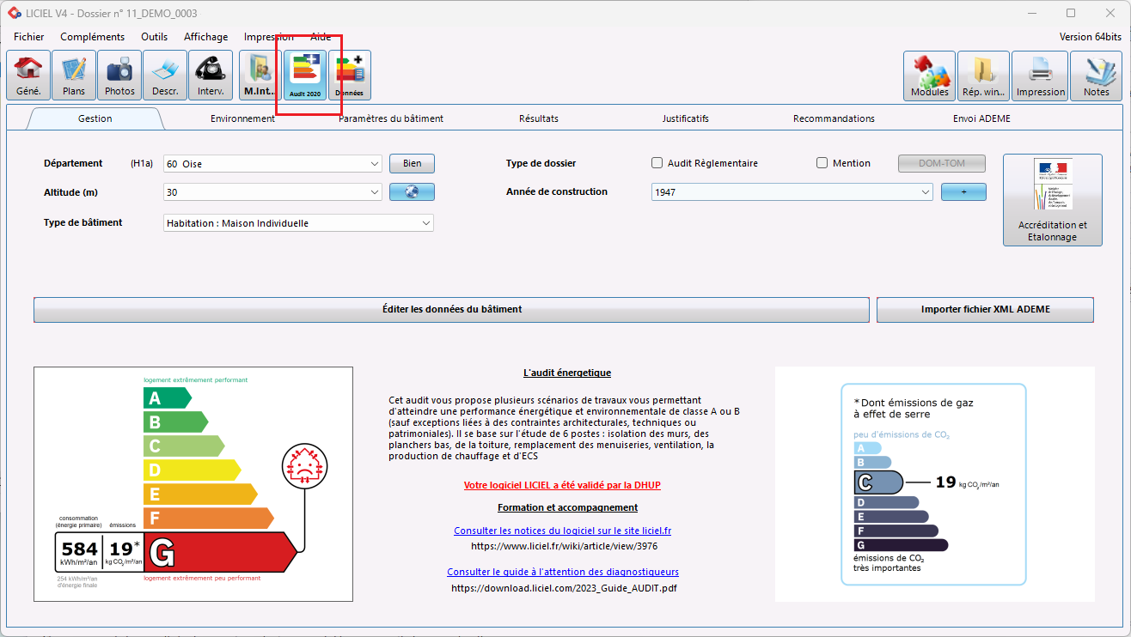Open the M.Int. toolbar icon
The image size is (1131, 637).
coord(260,76)
